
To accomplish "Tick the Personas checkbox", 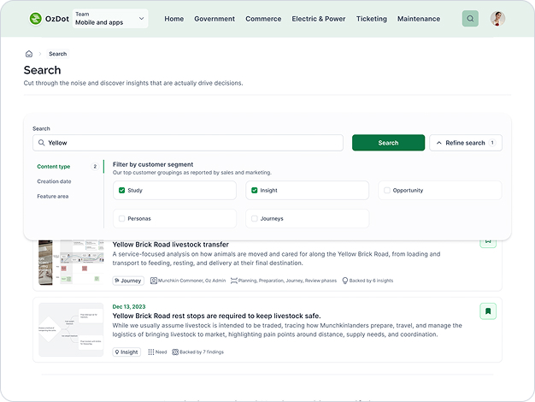I will 122,219.
